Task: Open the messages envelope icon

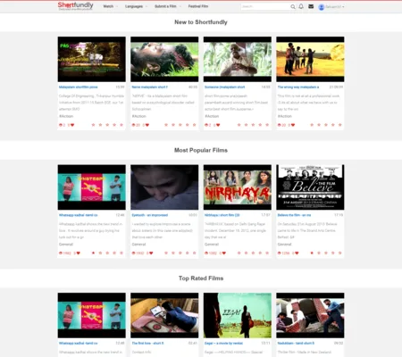Action: pos(311,6)
